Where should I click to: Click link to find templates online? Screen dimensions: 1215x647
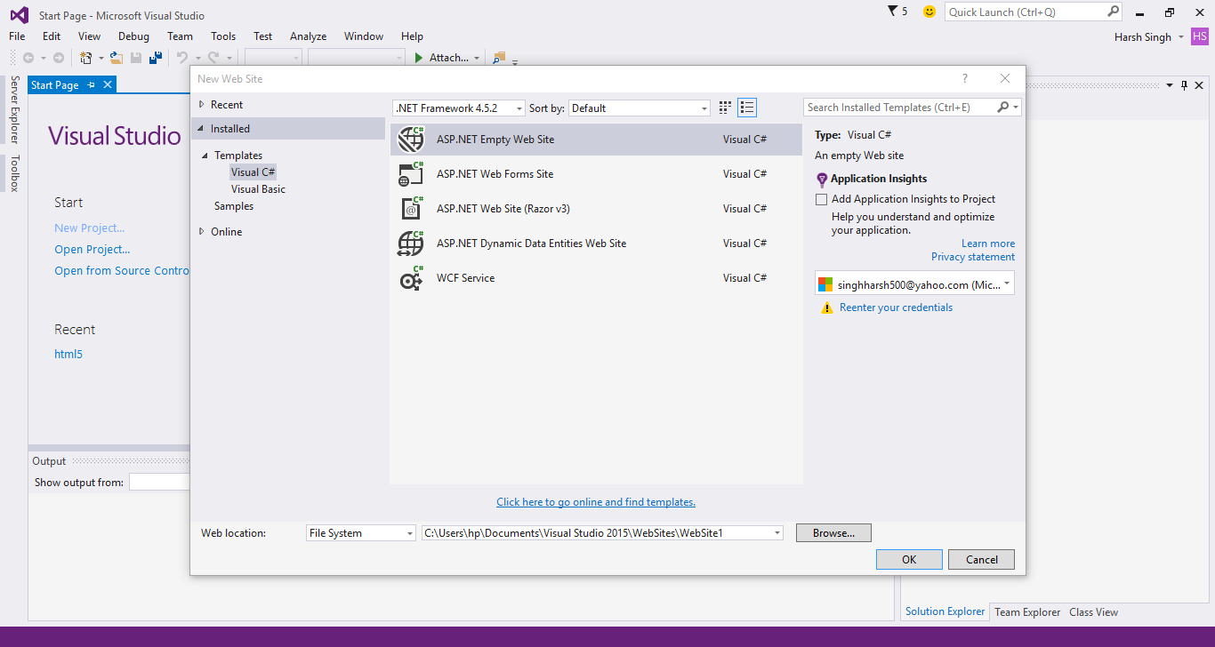[596, 502]
